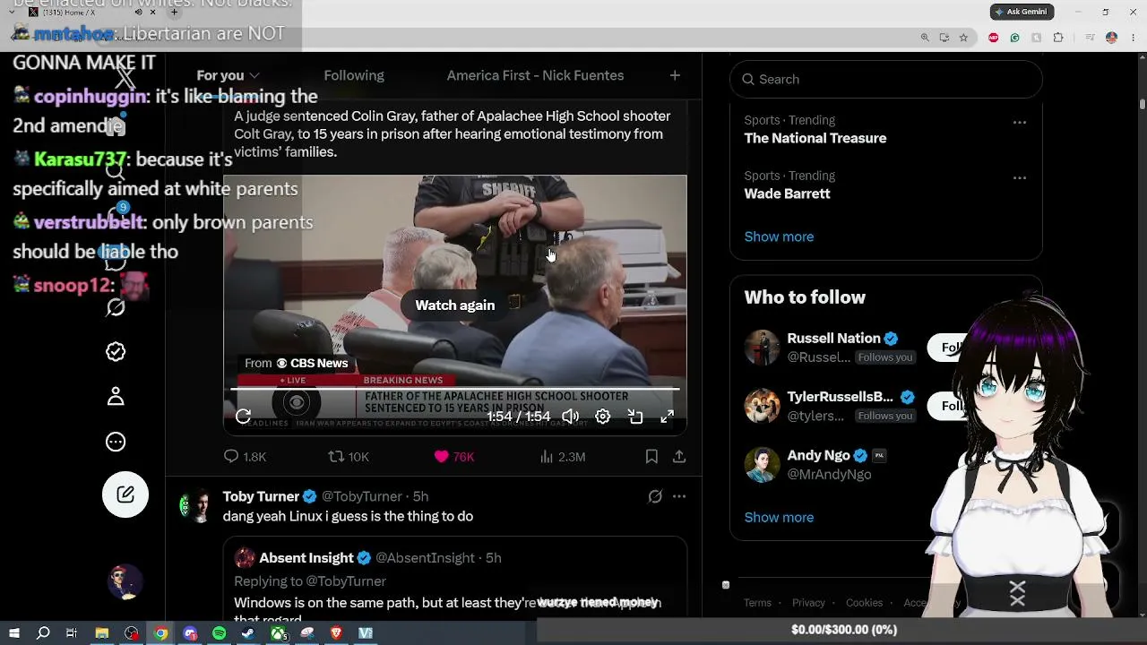Open more options for The National Treasure trend
The height and width of the screenshot is (645, 1147).
click(x=1020, y=122)
